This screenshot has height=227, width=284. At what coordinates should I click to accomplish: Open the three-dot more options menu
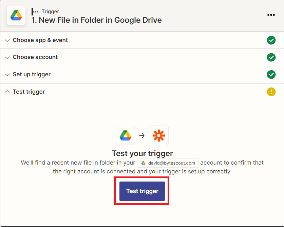point(271,15)
